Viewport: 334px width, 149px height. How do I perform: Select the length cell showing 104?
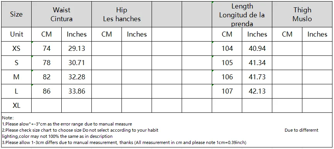227,49
